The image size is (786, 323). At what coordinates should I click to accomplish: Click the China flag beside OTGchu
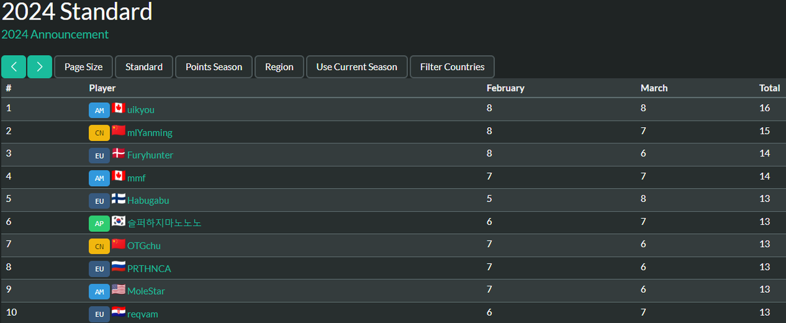pyautogui.click(x=118, y=244)
